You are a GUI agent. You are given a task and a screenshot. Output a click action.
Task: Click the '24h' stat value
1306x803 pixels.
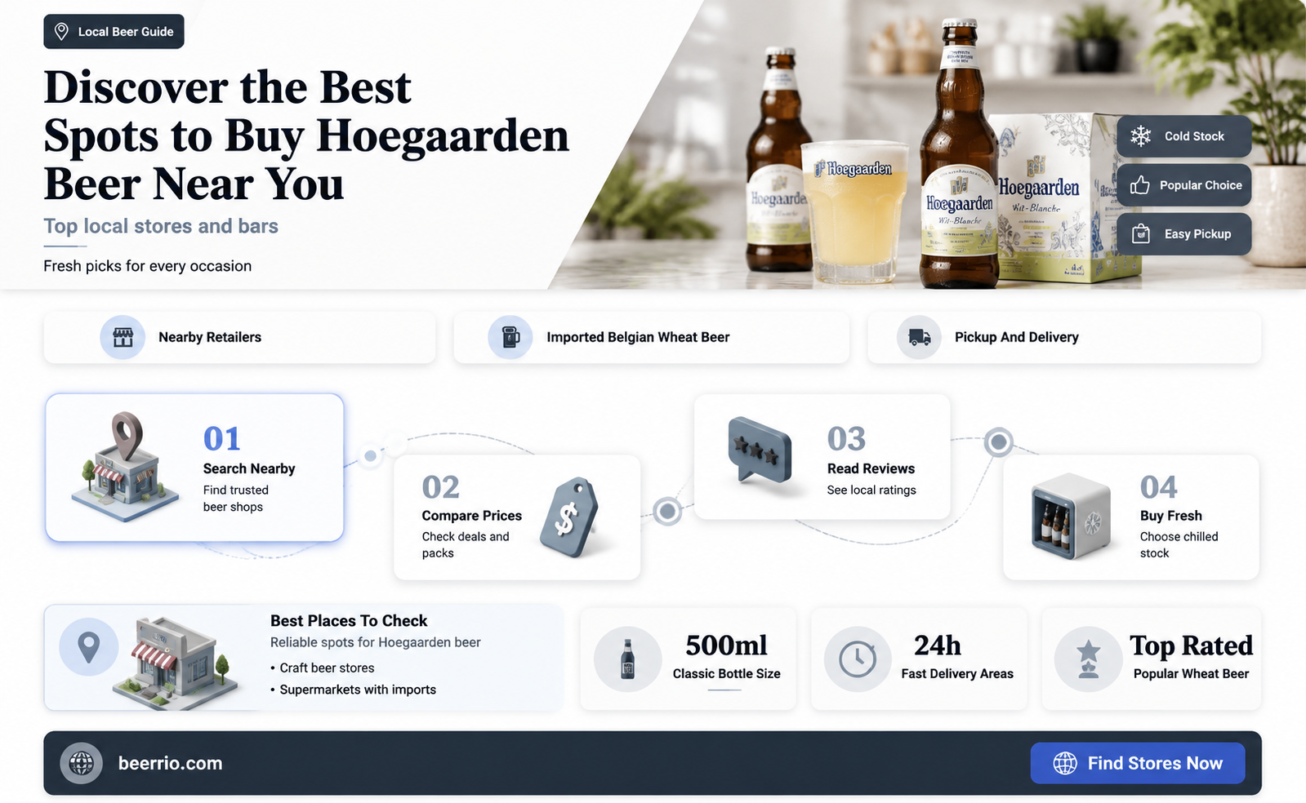(937, 646)
